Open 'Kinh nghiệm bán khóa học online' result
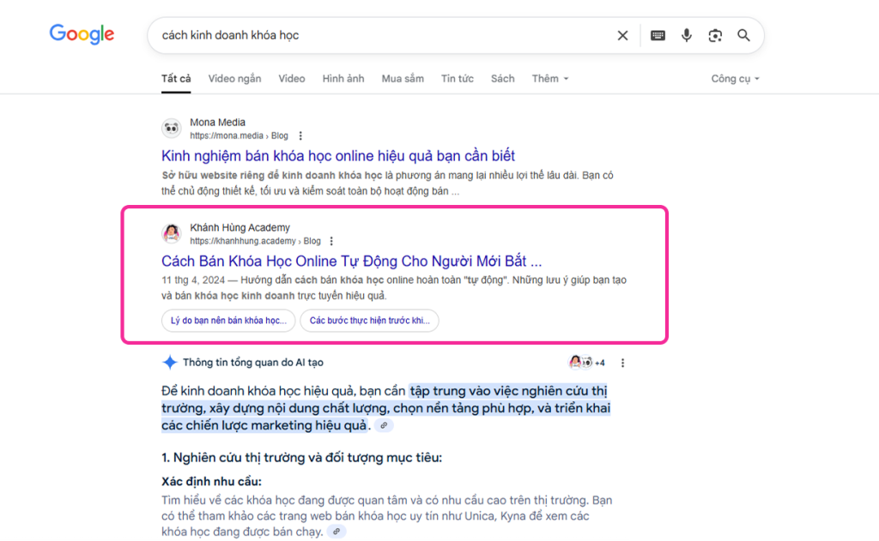879x541 pixels. point(338,156)
